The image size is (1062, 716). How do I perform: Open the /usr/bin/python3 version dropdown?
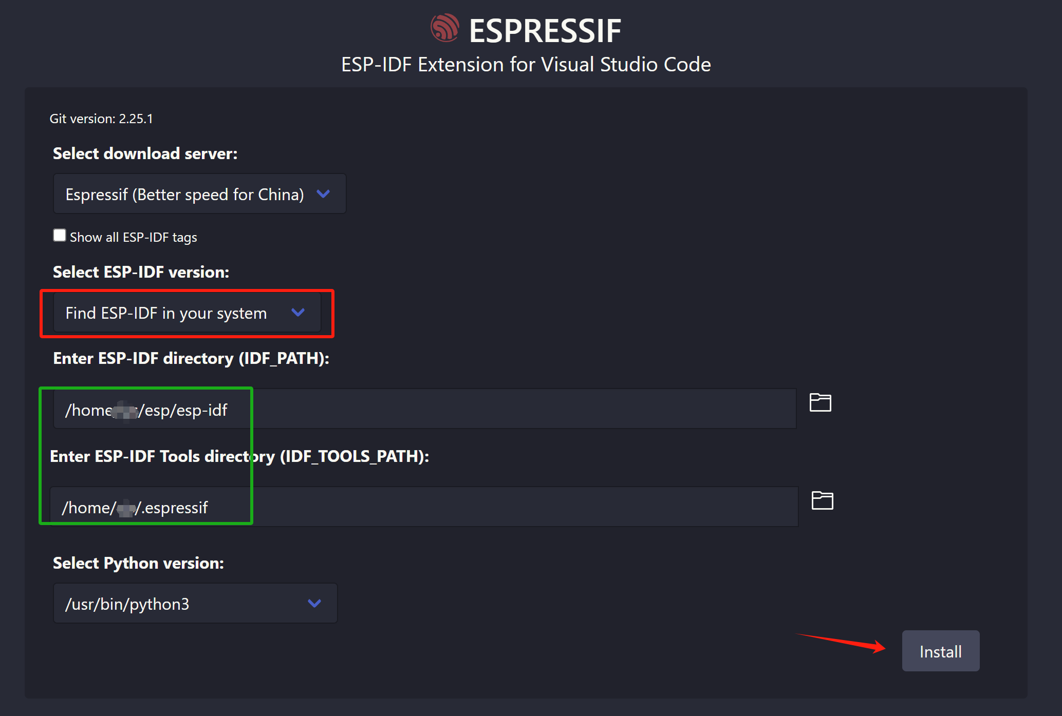click(195, 603)
